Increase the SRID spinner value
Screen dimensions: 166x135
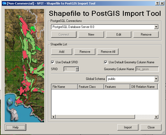tap(77, 68)
